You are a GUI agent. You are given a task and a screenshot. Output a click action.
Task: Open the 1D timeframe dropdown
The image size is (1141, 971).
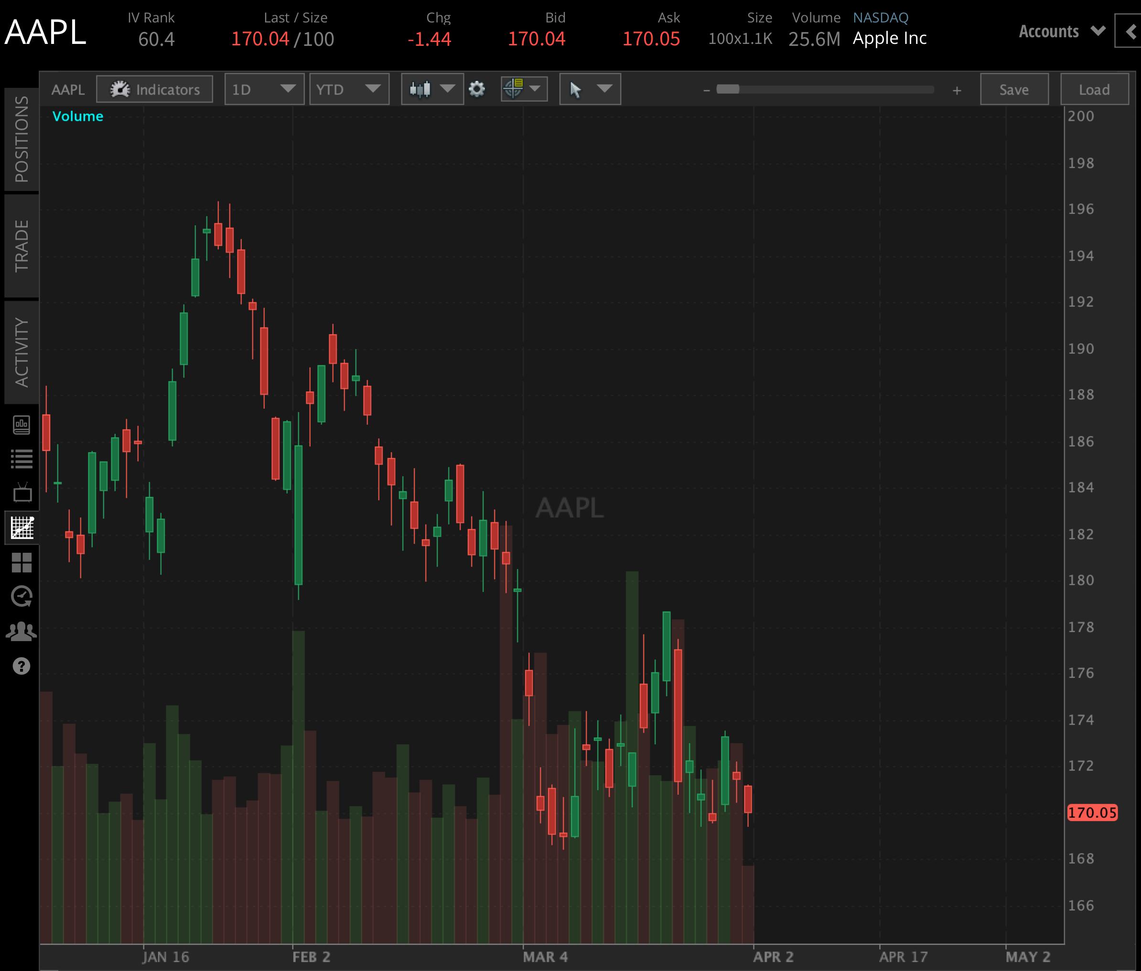pyautogui.click(x=264, y=89)
